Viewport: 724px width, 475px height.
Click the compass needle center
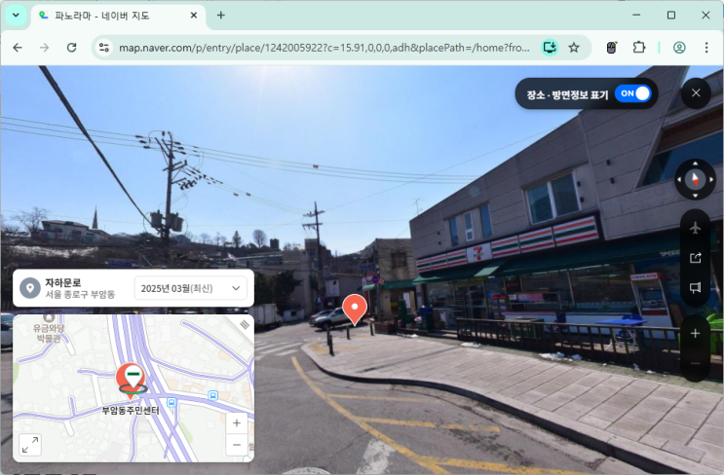695,179
